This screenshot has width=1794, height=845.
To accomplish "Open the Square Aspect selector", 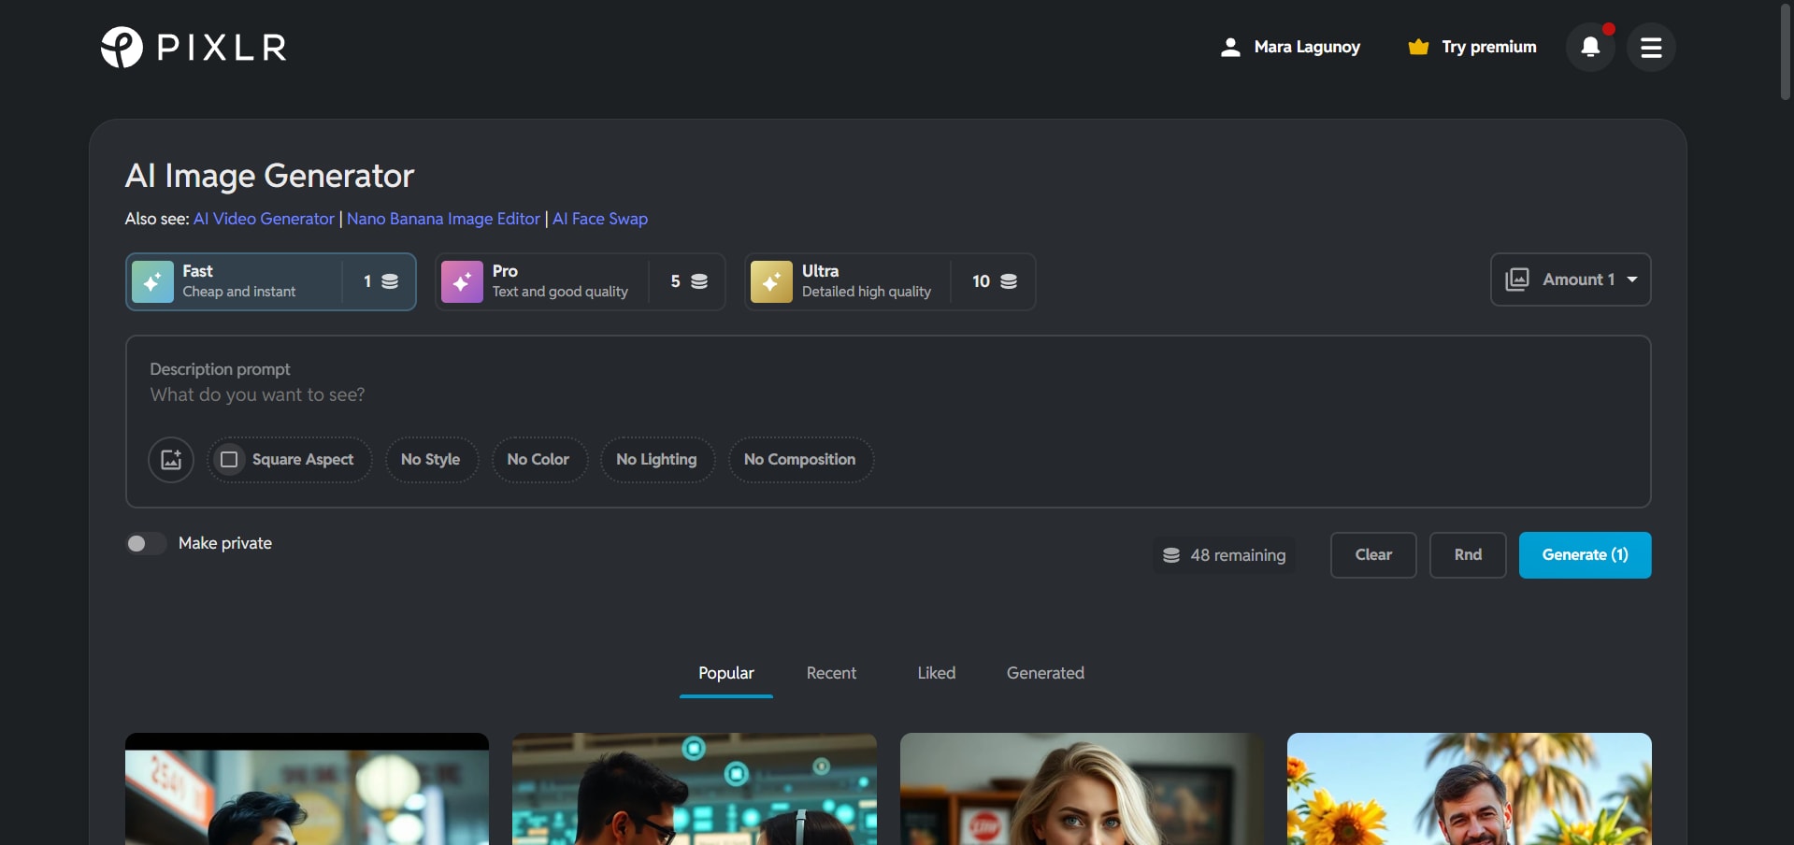I will (x=290, y=459).
